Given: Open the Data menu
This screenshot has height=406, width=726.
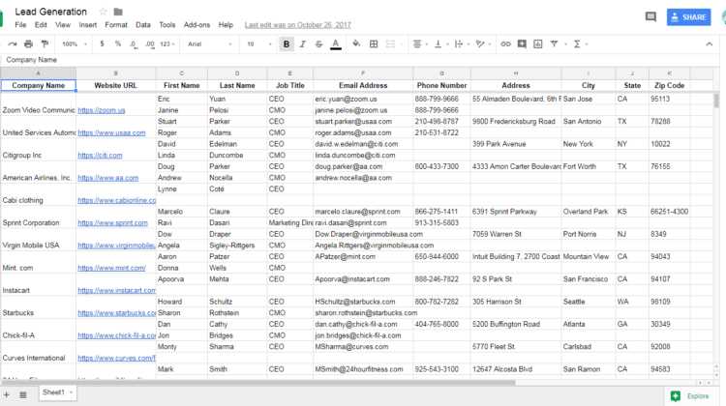Looking at the screenshot, I should (143, 25).
